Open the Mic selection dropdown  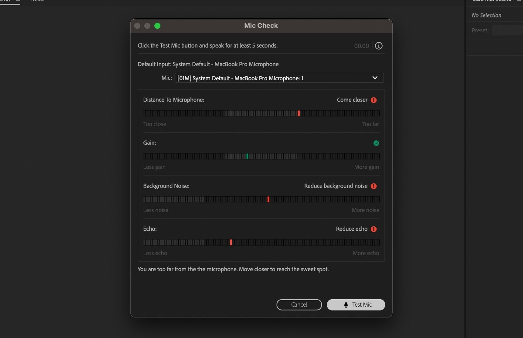tap(279, 78)
